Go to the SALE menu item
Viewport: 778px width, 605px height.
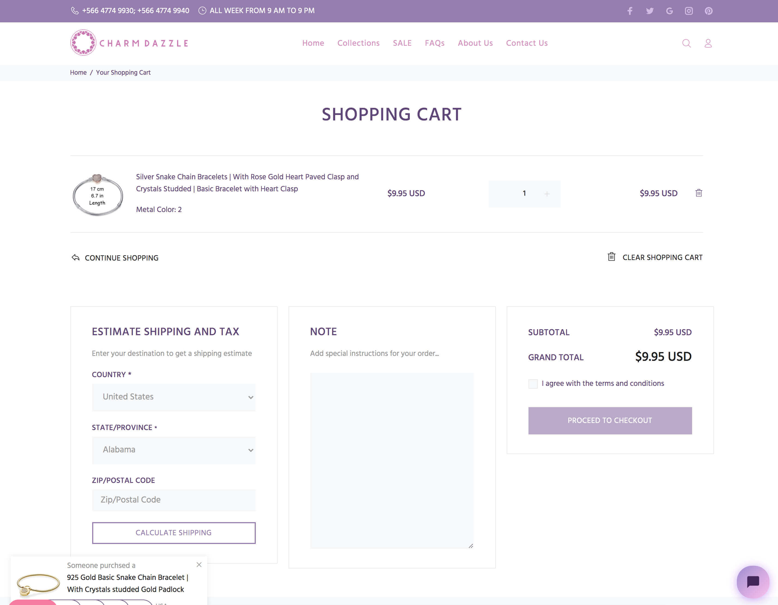pos(402,43)
